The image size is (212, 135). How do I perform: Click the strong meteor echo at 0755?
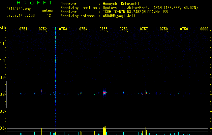pos(104,93)
